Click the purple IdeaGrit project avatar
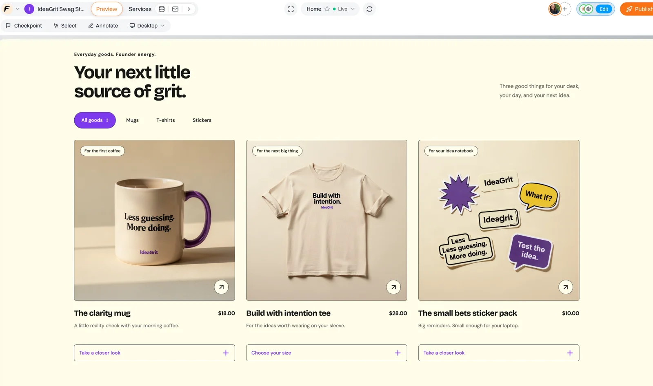Image resolution: width=653 pixels, height=386 pixels. point(29,9)
